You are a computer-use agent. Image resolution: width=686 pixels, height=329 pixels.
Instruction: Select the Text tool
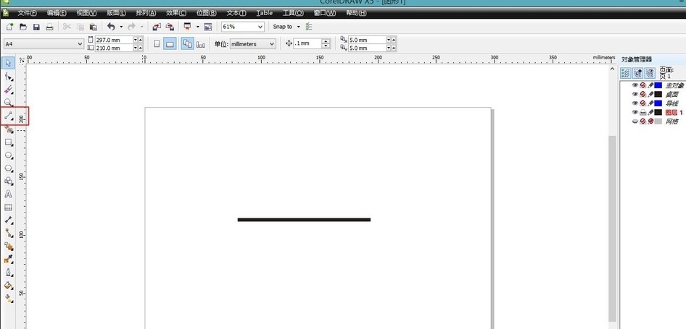click(x=8, y=195)
